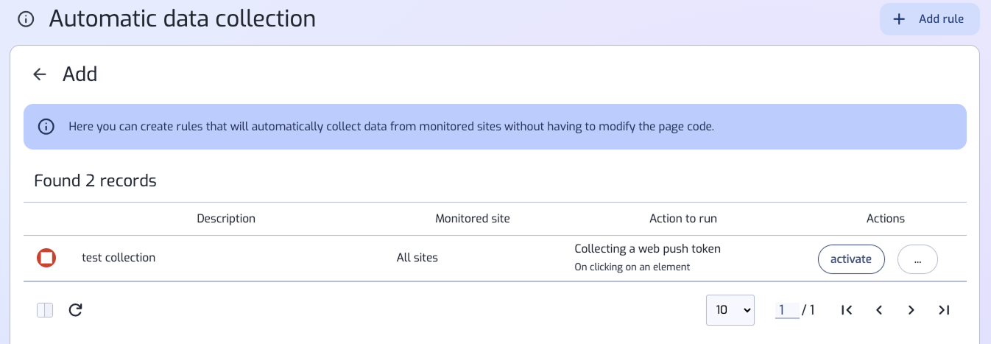Click the info icon in the blue banner
991x344 pixels.
click(46, 127)
